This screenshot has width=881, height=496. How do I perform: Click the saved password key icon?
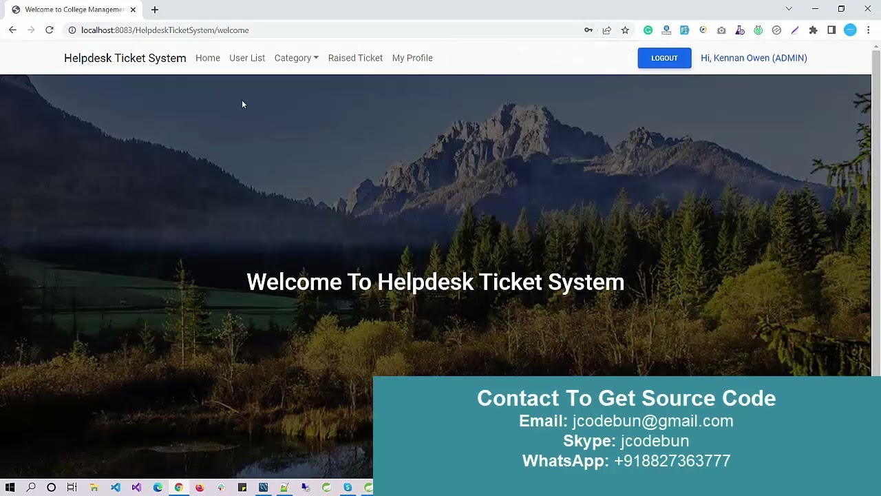[x=588, y=30]
